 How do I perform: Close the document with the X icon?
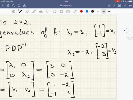[x=125, y=6]
